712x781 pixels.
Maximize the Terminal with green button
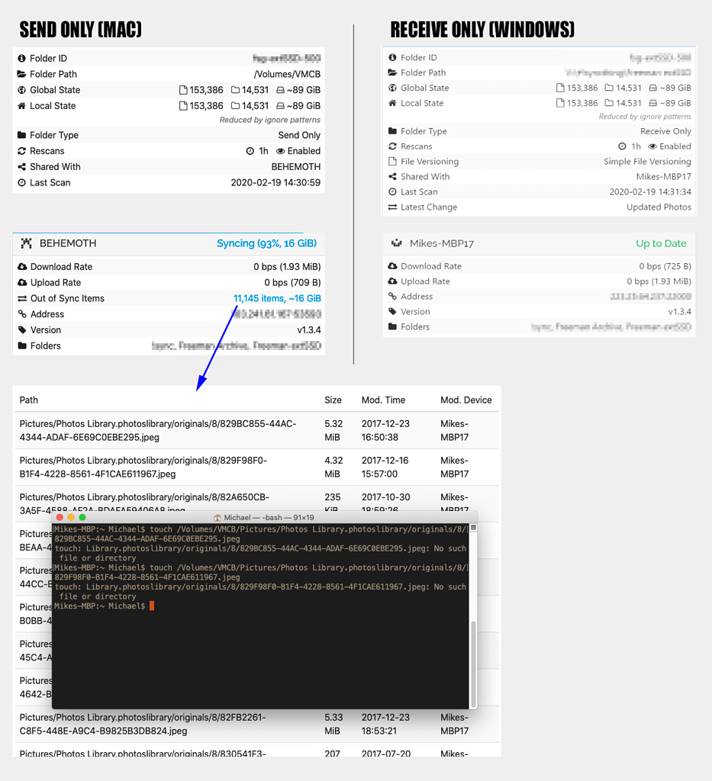coord(82,518)
